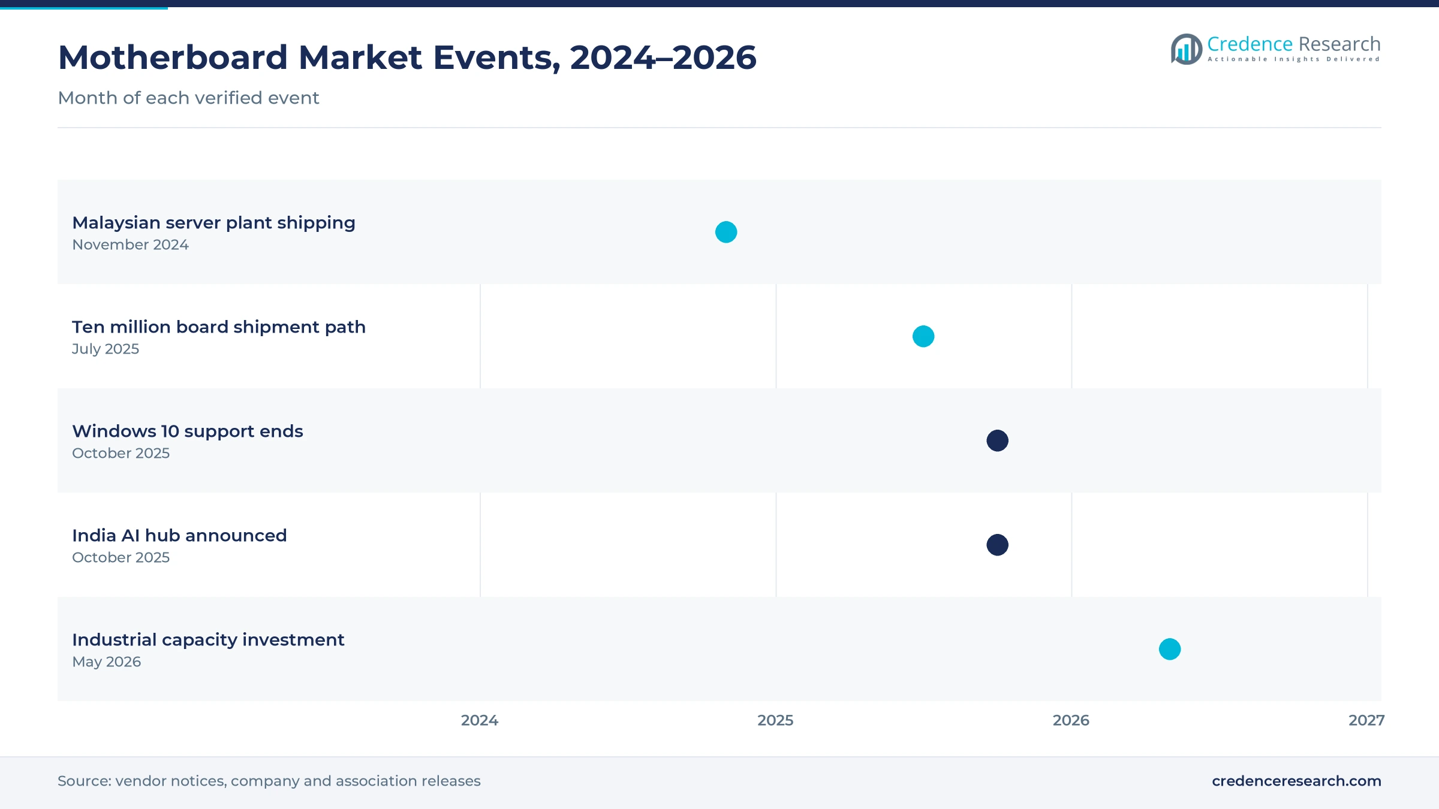This screenshot has width=1439, height=809.
Task: Click the 'July 2025' date text
Action: [x=106, y=349]
